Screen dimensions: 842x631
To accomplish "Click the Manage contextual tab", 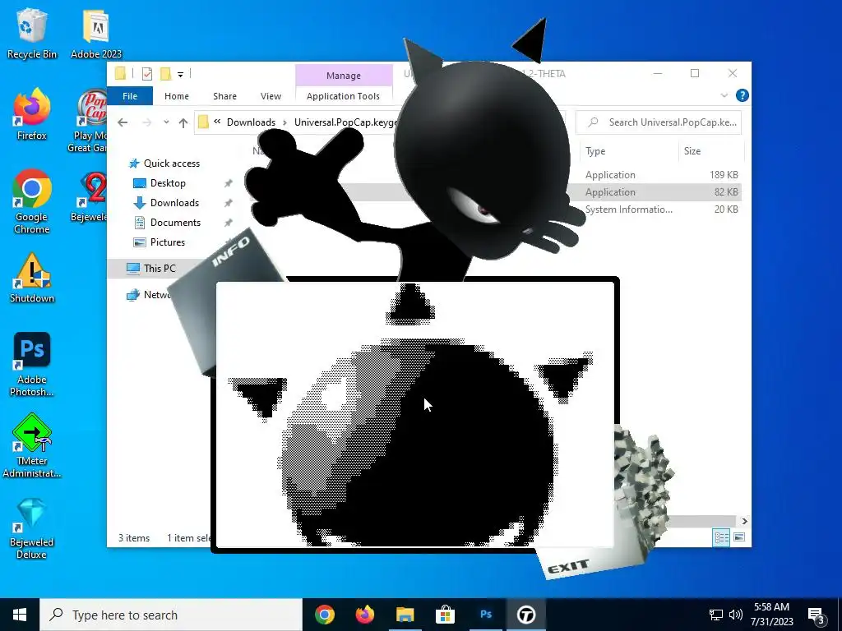I will point(344,76).
